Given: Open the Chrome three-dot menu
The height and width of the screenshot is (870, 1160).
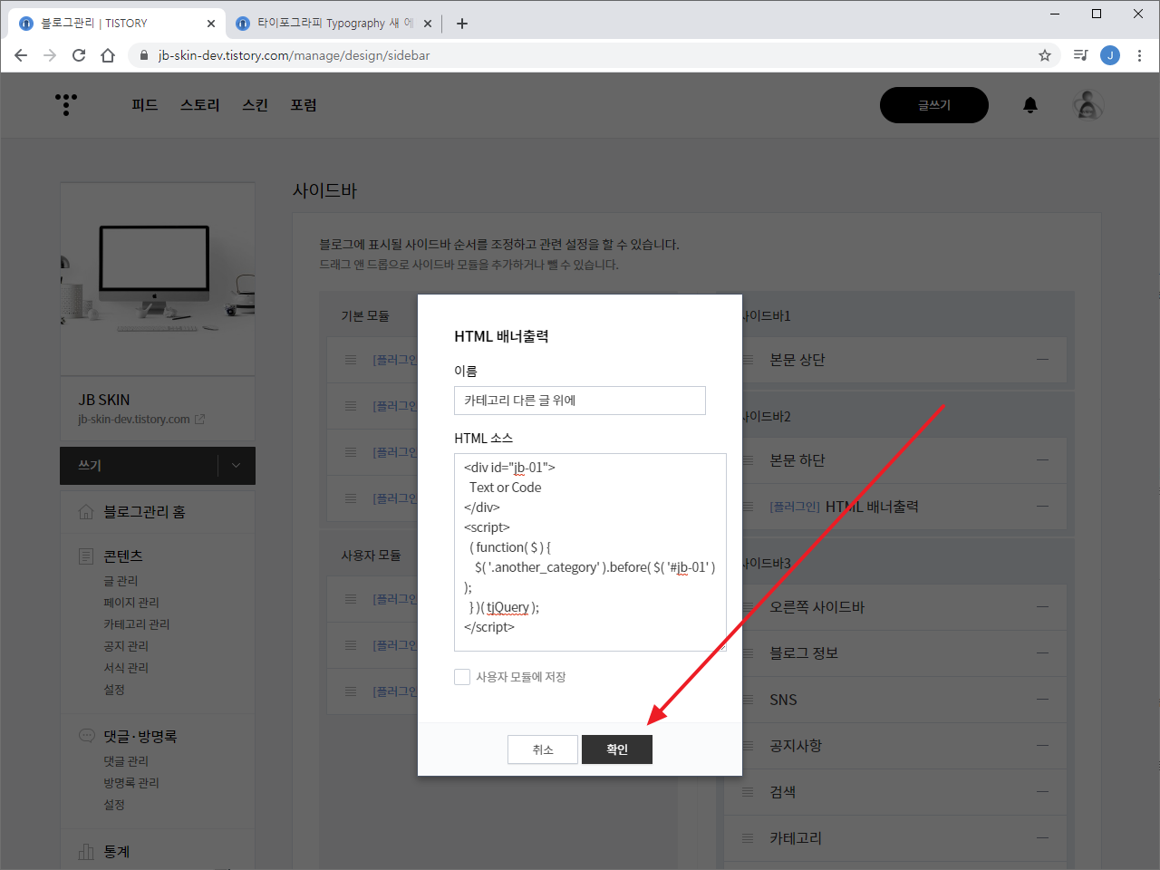Looking at the screenshot, I should [1139, 55].
